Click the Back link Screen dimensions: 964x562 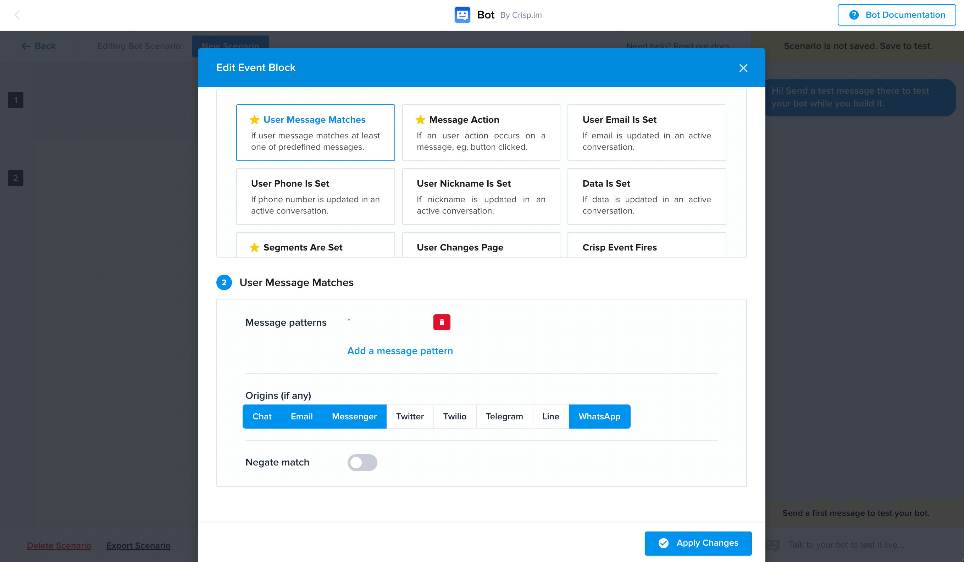click(x=45, y=46)
